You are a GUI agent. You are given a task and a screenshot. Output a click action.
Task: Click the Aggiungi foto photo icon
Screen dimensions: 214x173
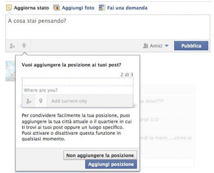coord(56,8)
